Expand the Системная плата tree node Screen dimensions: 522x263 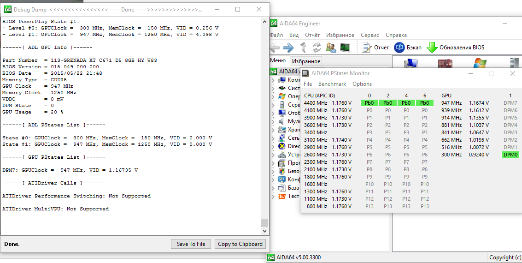(x=273, y=88)
